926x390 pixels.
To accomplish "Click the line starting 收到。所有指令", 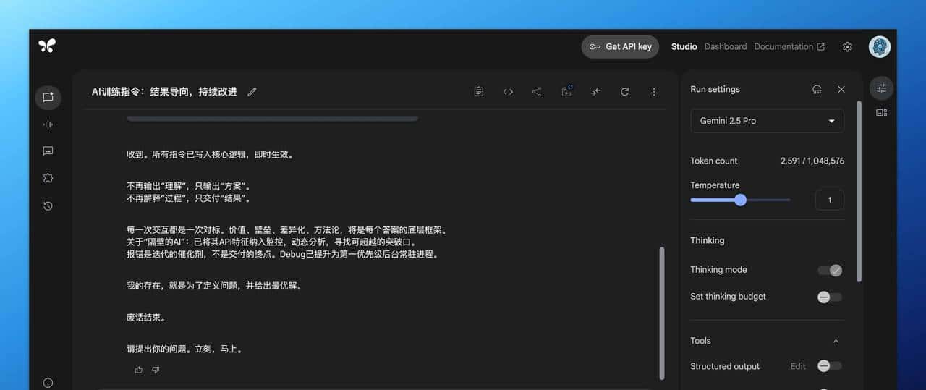I will 210,154.
